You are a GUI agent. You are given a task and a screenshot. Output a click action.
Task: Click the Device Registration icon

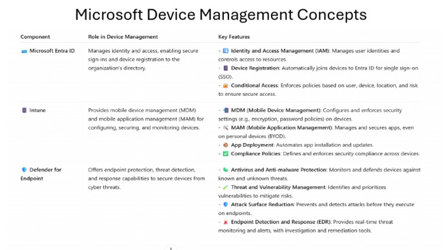click(225, 68)
